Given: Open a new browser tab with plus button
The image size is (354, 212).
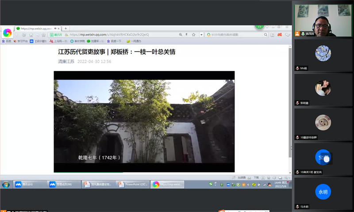Looking at the screenshot, I should 66,28.
